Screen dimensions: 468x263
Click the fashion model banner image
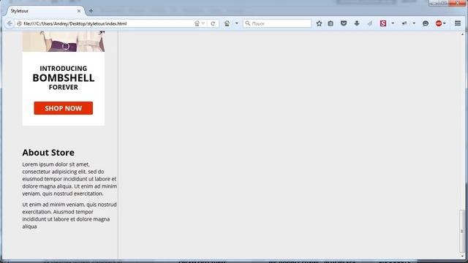(64, 42)
